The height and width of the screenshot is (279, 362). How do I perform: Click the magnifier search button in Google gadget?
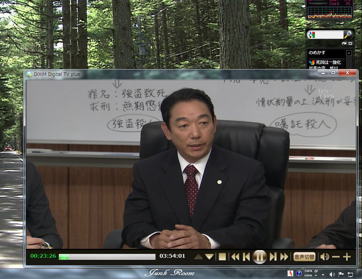(347, 35)
